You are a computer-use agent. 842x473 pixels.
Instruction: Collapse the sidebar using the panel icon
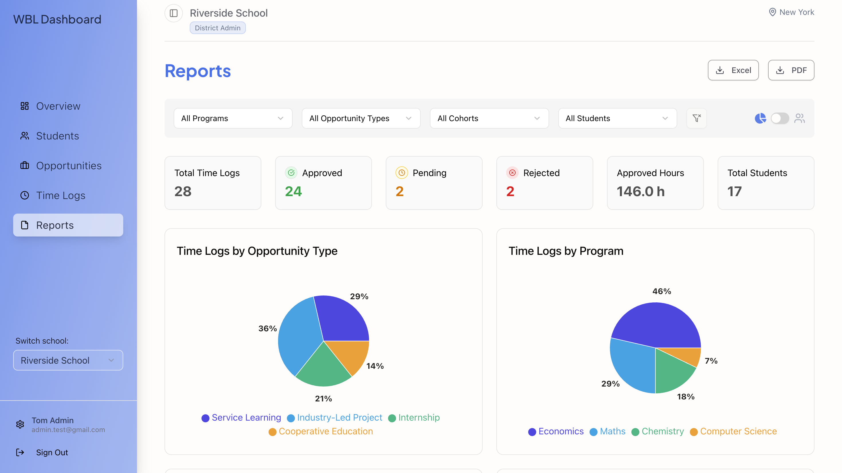(x=174, y=13)
